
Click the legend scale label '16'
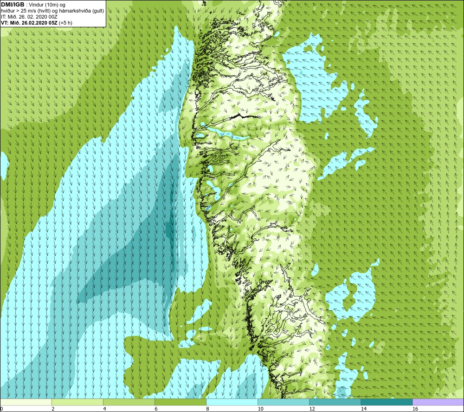(x=415, y=409)
